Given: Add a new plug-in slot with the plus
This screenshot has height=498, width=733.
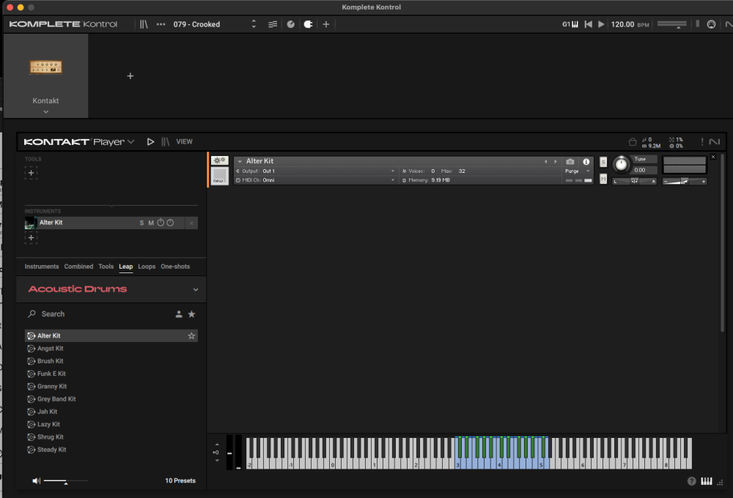Looking at the screenshot, I should [x=130, y=75].
